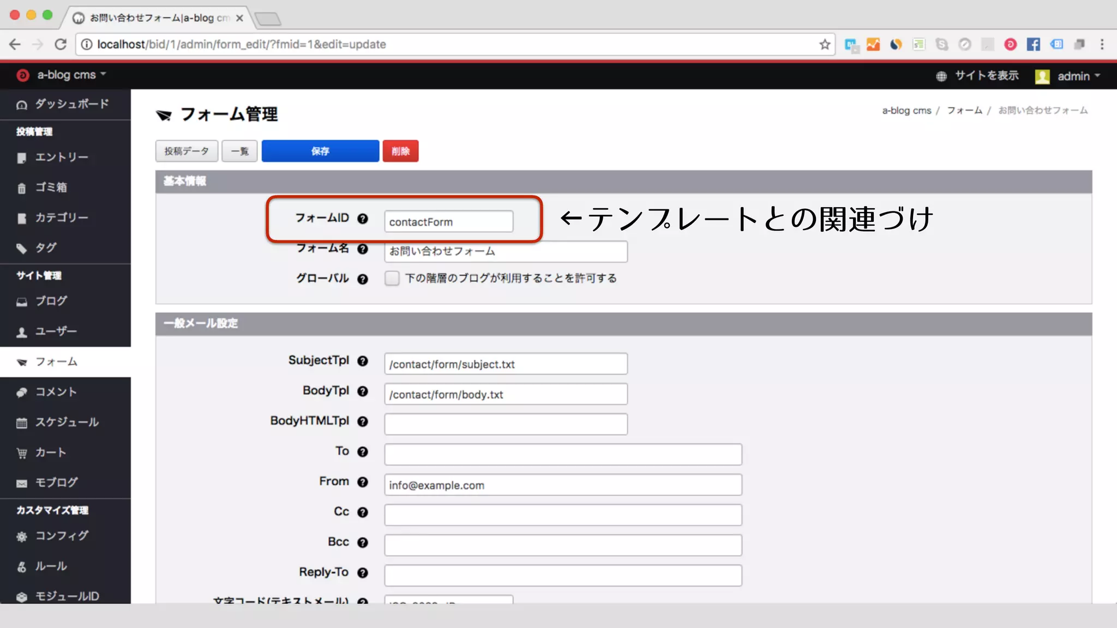Open ユーザー in the sidebar
The width and height of the screenshot is (1117, 628).
(65, 331)
